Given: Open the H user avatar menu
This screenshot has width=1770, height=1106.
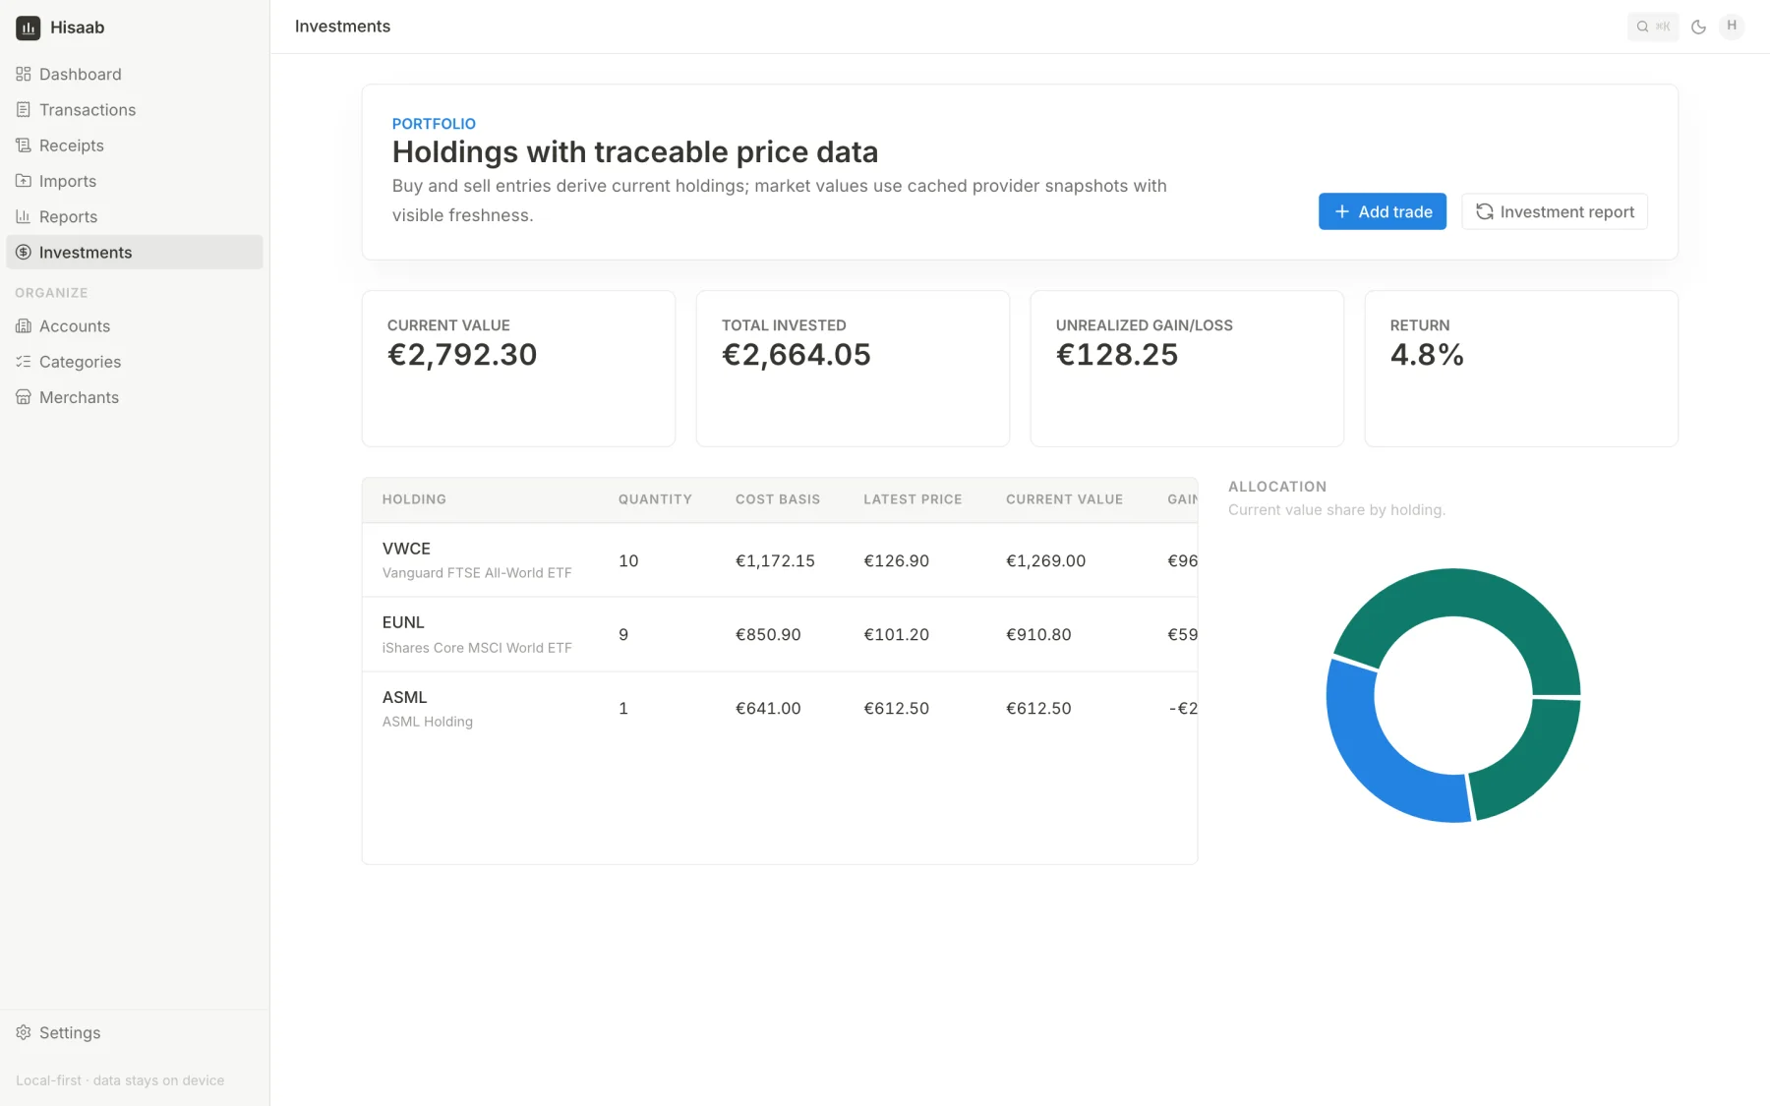Looking at the screenshot, I should click(x=1732, y=27).
